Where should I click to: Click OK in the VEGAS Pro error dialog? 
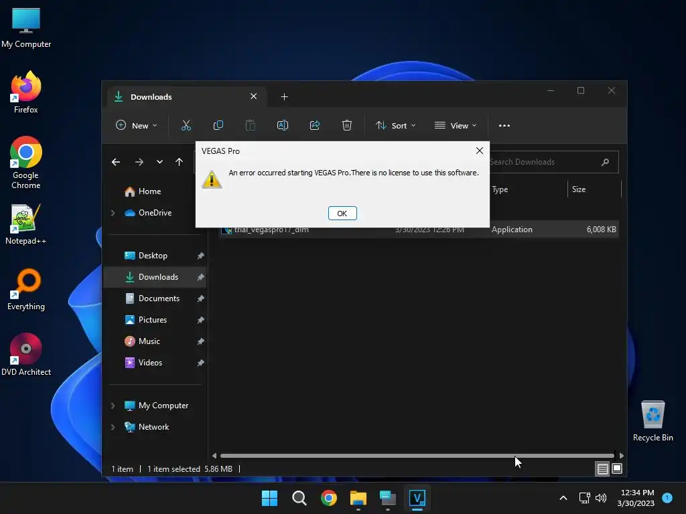(x=342, y=213)
